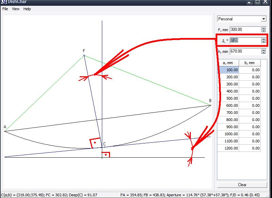
Task: Click the b value in the 300.00 row
Action: click(x=250, y=84)
